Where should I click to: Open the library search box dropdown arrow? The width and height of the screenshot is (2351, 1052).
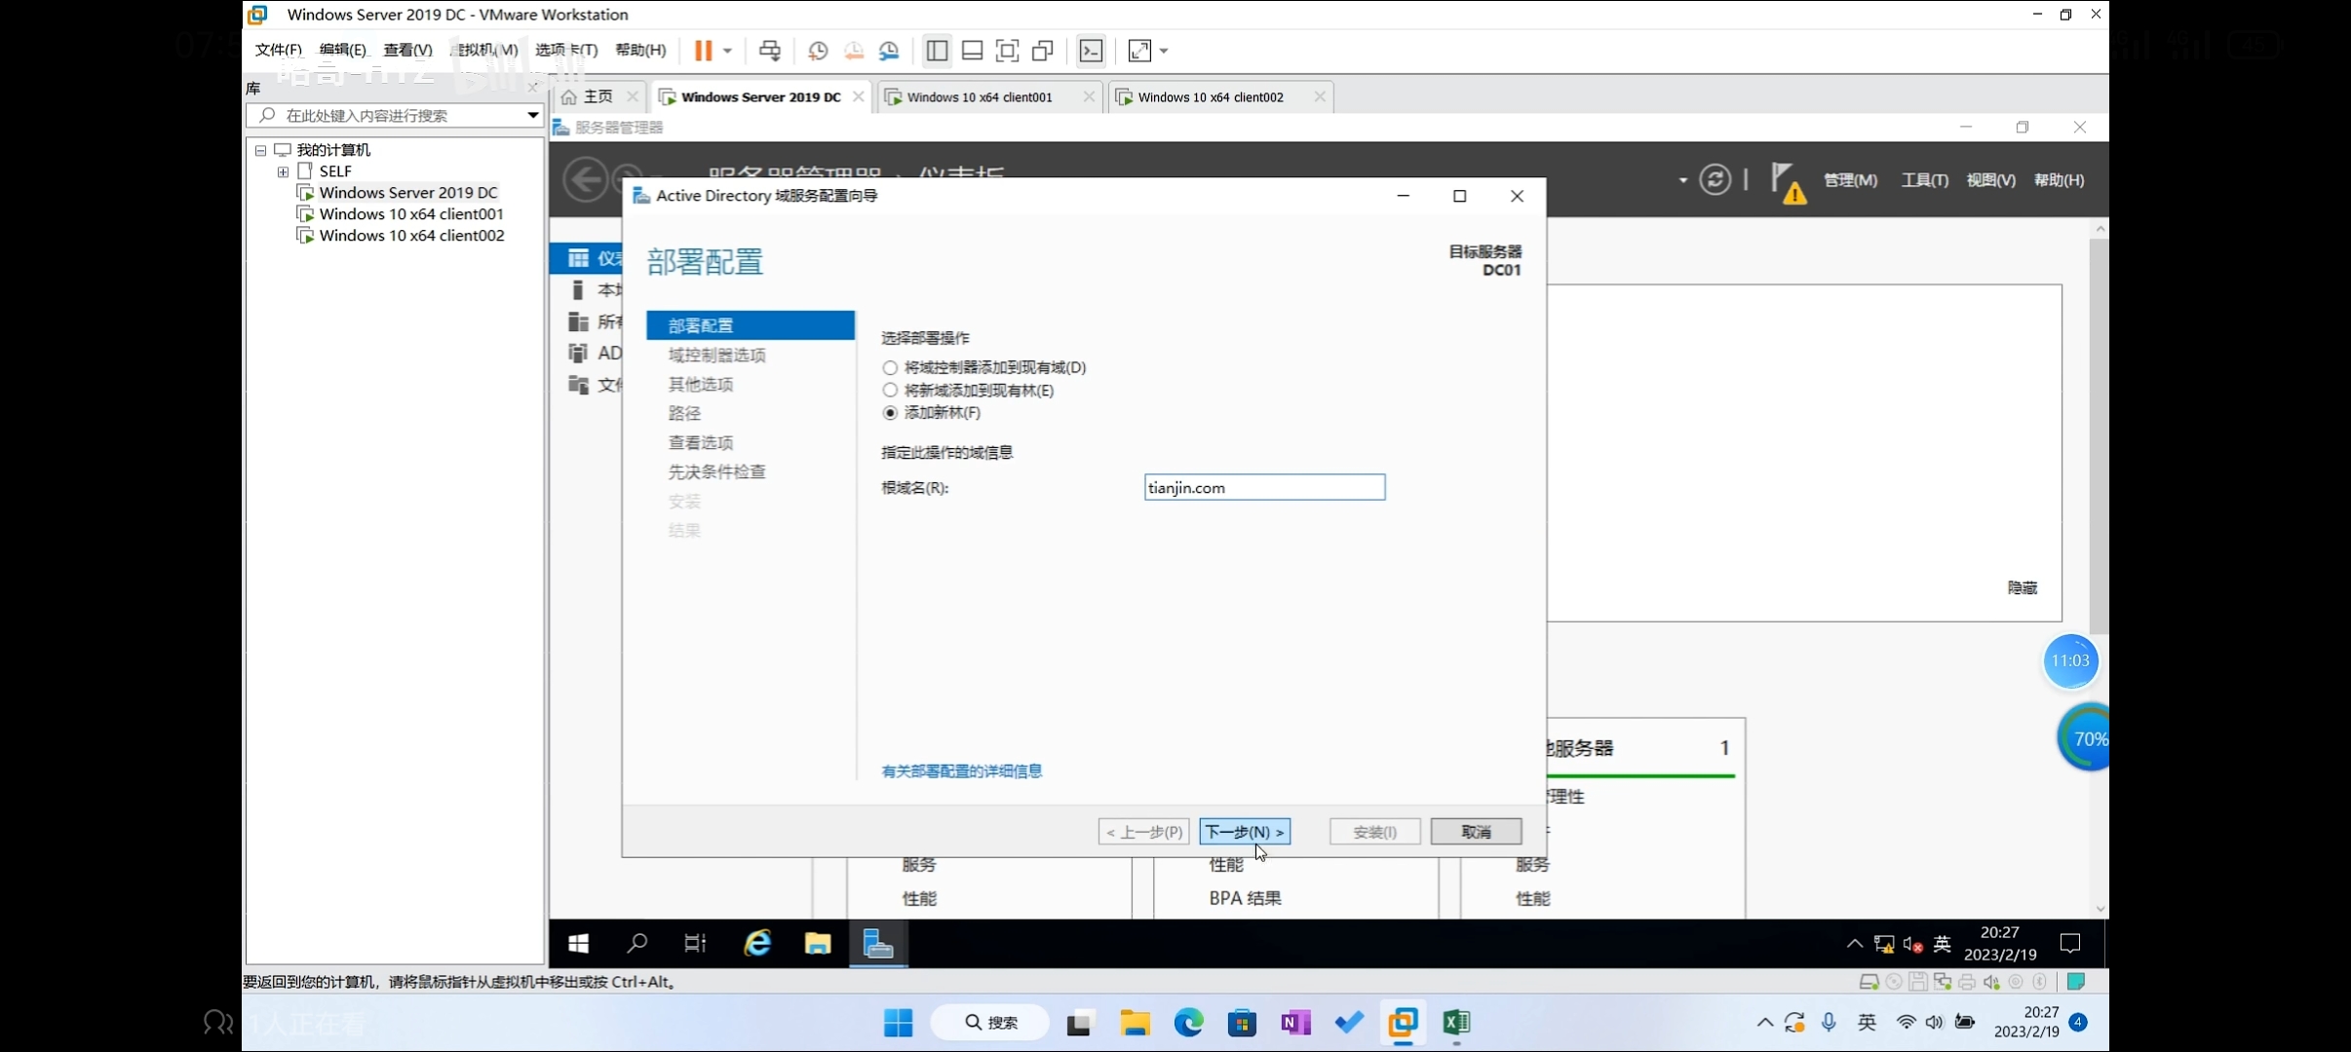532,115
